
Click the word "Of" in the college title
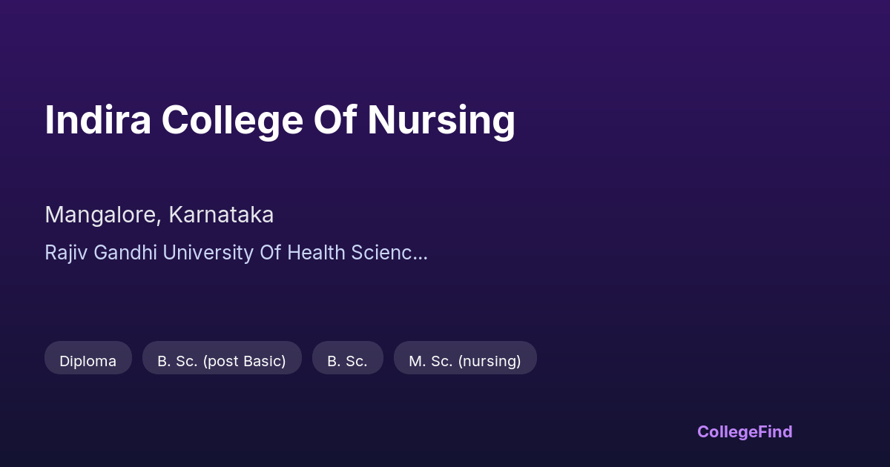(x=335, y=120)
